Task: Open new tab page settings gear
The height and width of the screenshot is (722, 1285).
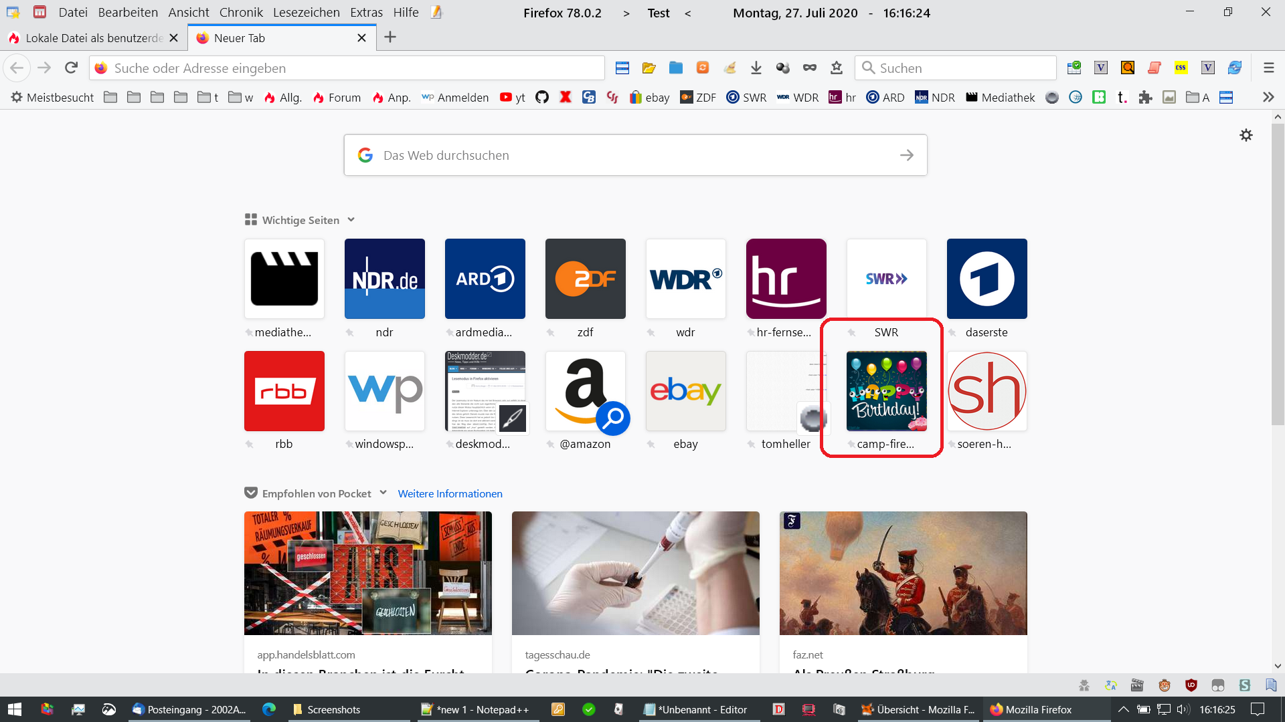Action: tap(1246, 135)
